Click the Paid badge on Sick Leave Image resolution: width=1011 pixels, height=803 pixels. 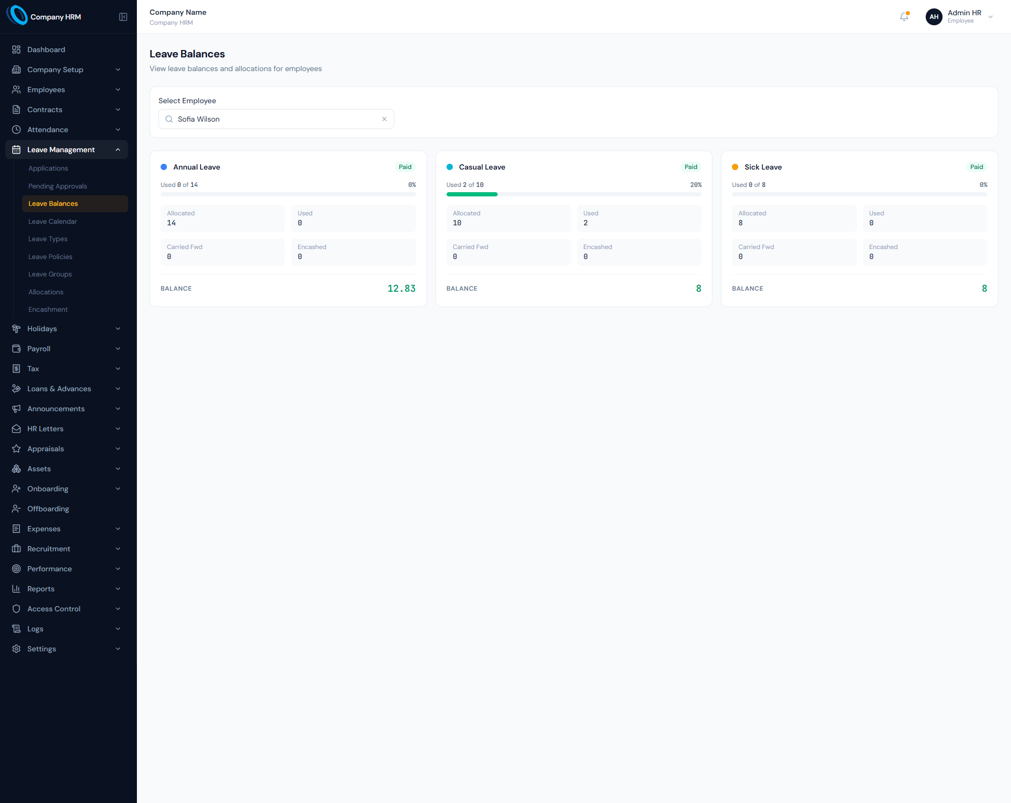pyautogui.click(x=976, y=167)
